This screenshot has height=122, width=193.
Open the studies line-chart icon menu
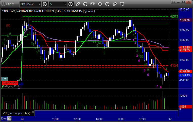[85, 4]
